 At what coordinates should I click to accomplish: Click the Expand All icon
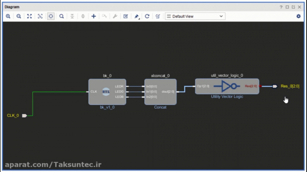[x=83, y=16]
